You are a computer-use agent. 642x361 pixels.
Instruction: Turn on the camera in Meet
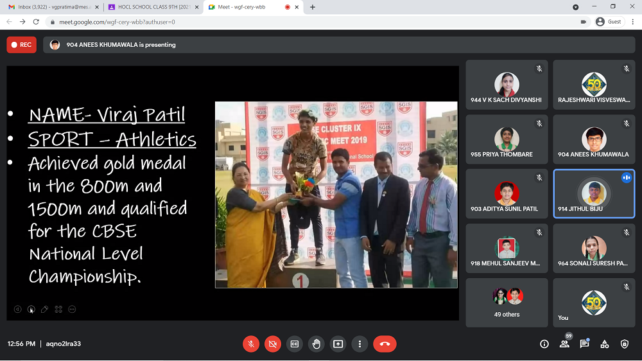273,344
